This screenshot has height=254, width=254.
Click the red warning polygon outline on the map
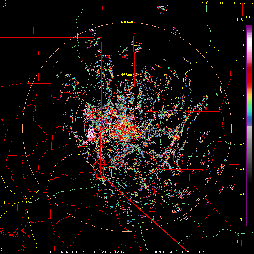point(99,168)
